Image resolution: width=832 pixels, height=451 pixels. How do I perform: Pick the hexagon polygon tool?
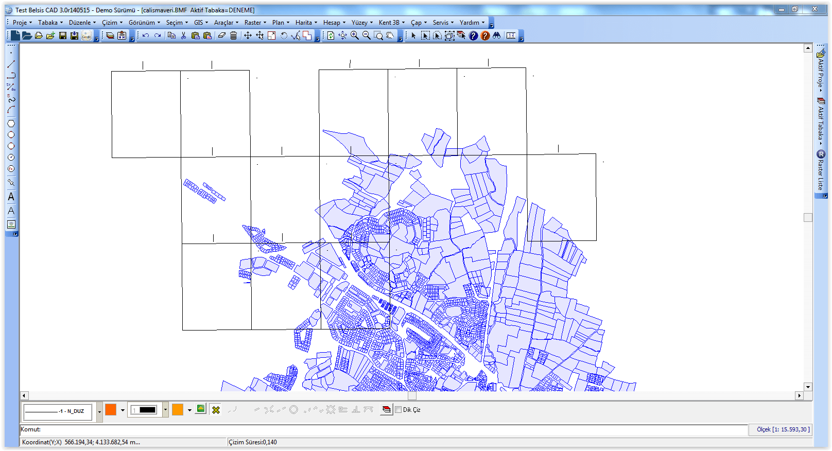point(11,124)
